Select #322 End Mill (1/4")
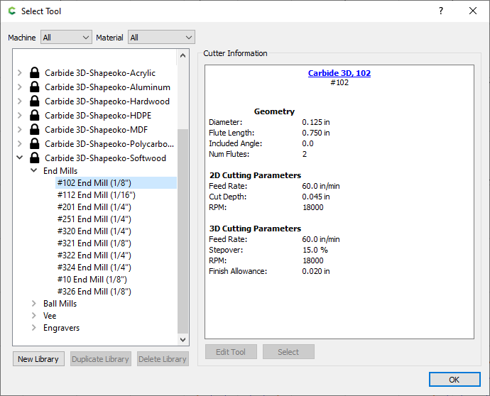Viewport: 490px width, 396px height. tap(94, 255)
